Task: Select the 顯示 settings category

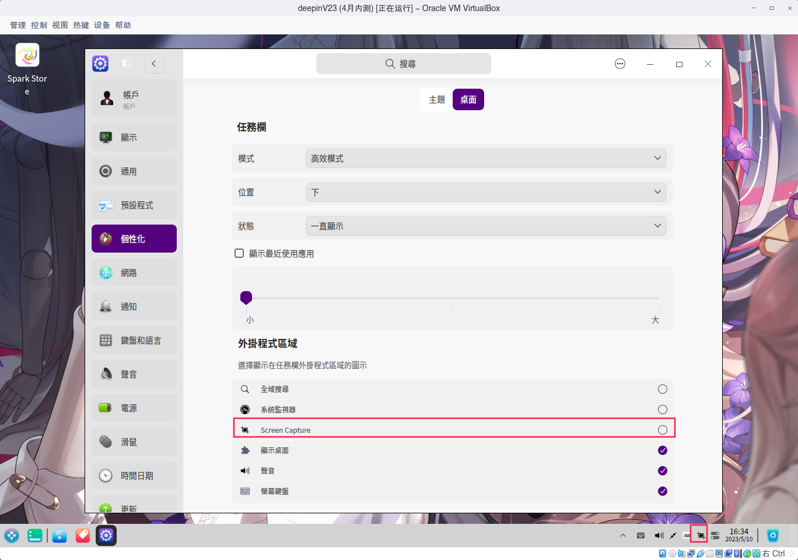Action: [134, 136]
